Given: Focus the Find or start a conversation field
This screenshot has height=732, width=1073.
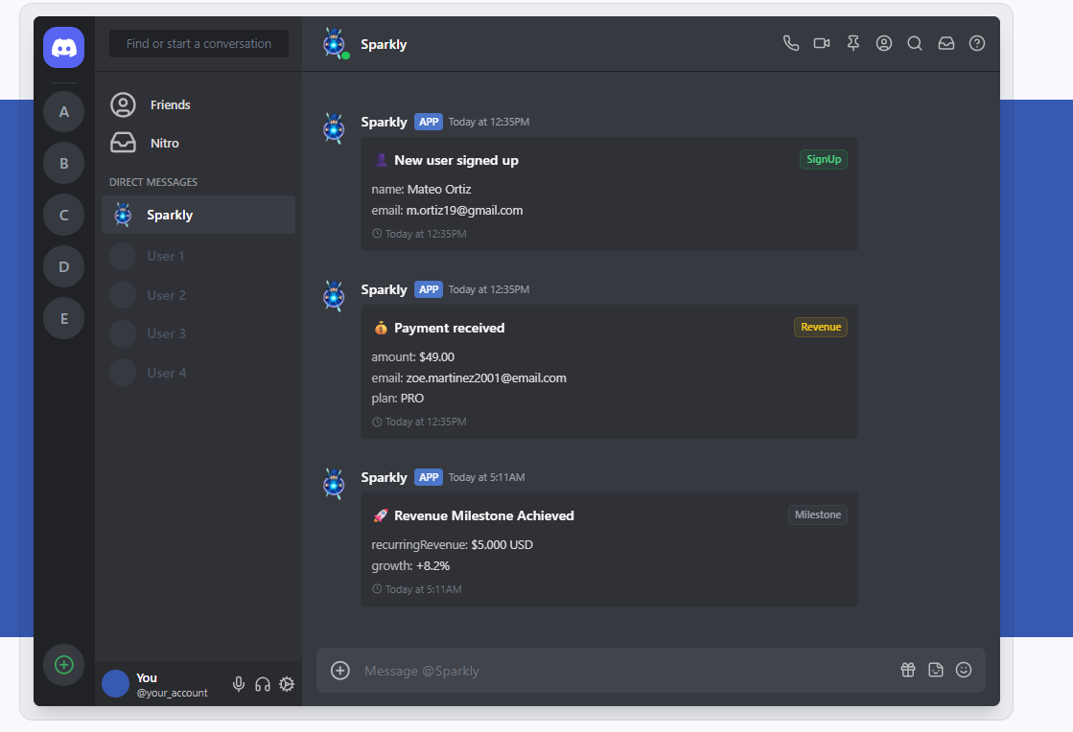Looking at the screenshot, I should click(198, 43).
